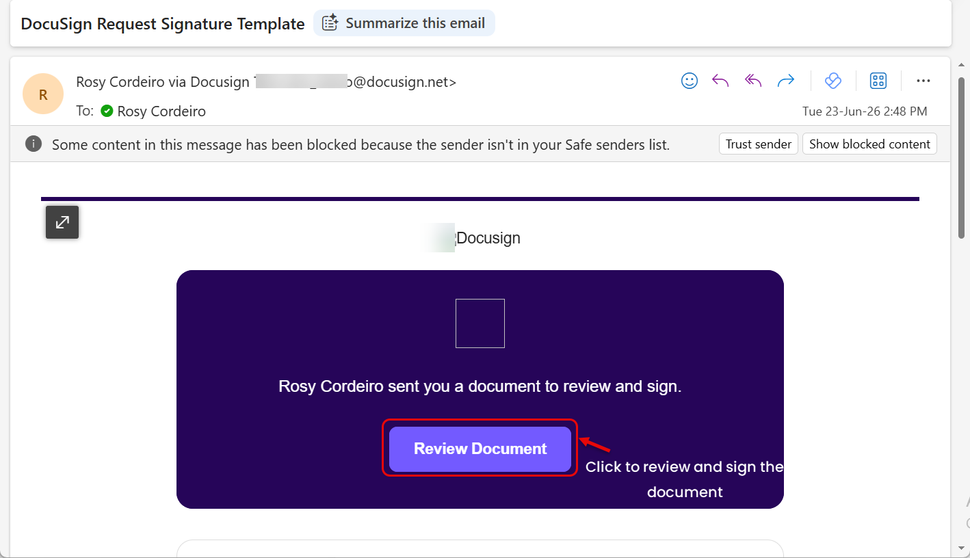Click the sender name Rosy Cordeiro via Docusign
Screen dimensions: 970x558
pos(163,82)
